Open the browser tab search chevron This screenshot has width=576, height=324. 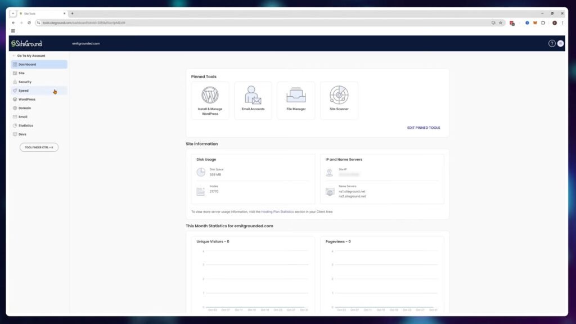(x=12, y=13)
